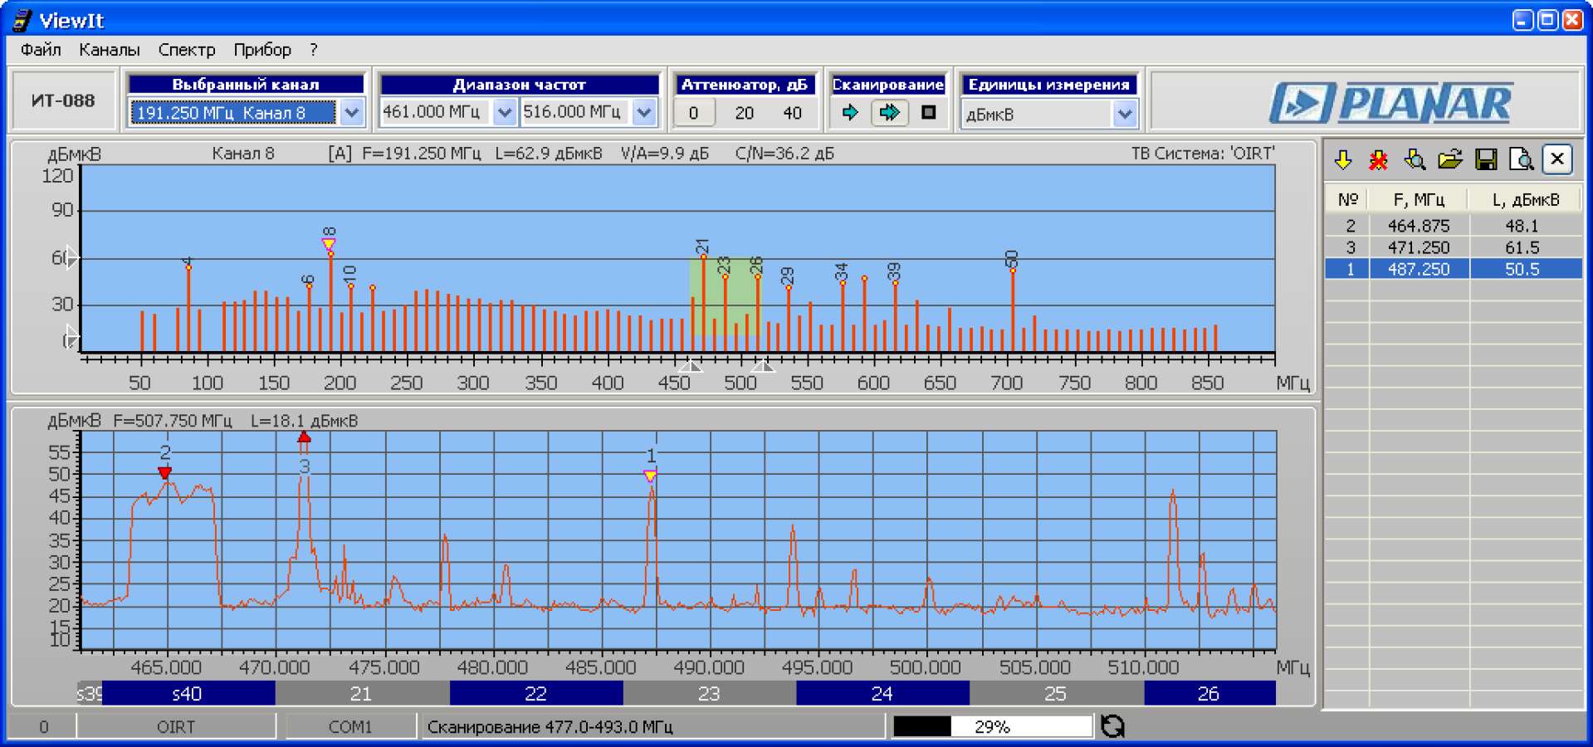Click marker 3 red triangle on spectrum
Screen dimensions: 1593x747
click(x=304, y=437)
